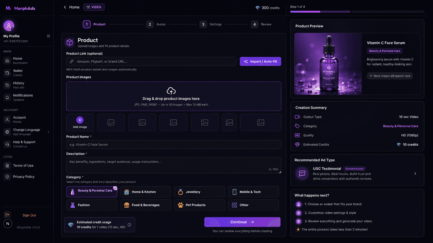Click the Privacy Policy shield icon
The width and height of the screenshot is (433, 243).
(7, 177)
